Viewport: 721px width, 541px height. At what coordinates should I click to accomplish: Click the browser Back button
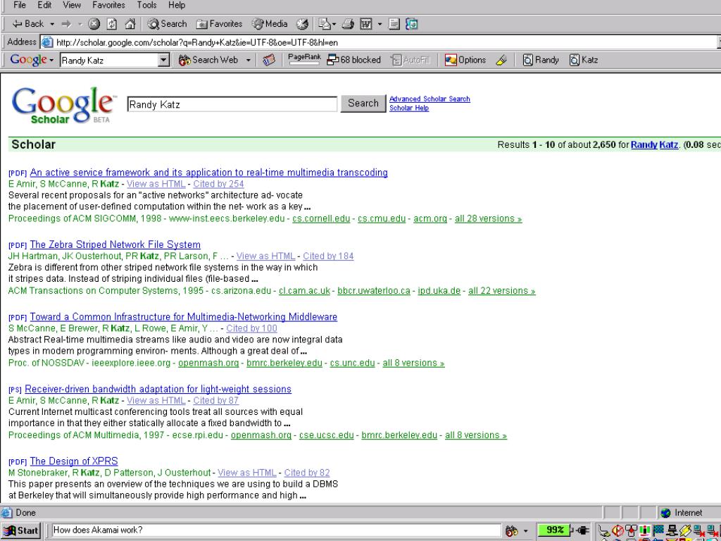point(27,24)
